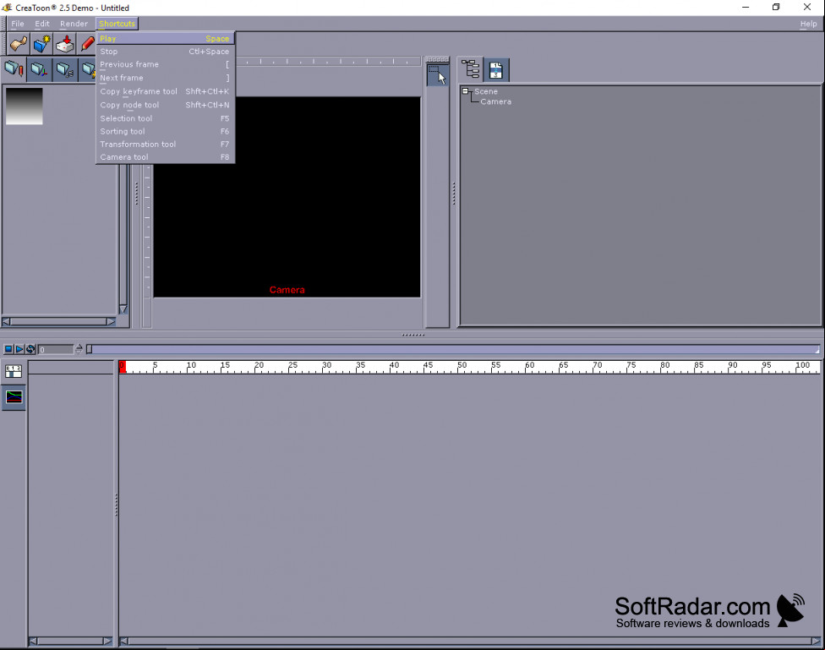Choose Camera tool menu entry
This screenshot has width=825, height=650.
(165, 157)
